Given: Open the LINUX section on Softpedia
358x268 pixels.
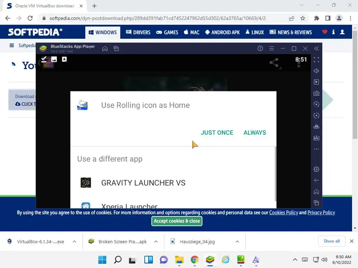Looking at the screenshot, I should (x=255, y=32).
